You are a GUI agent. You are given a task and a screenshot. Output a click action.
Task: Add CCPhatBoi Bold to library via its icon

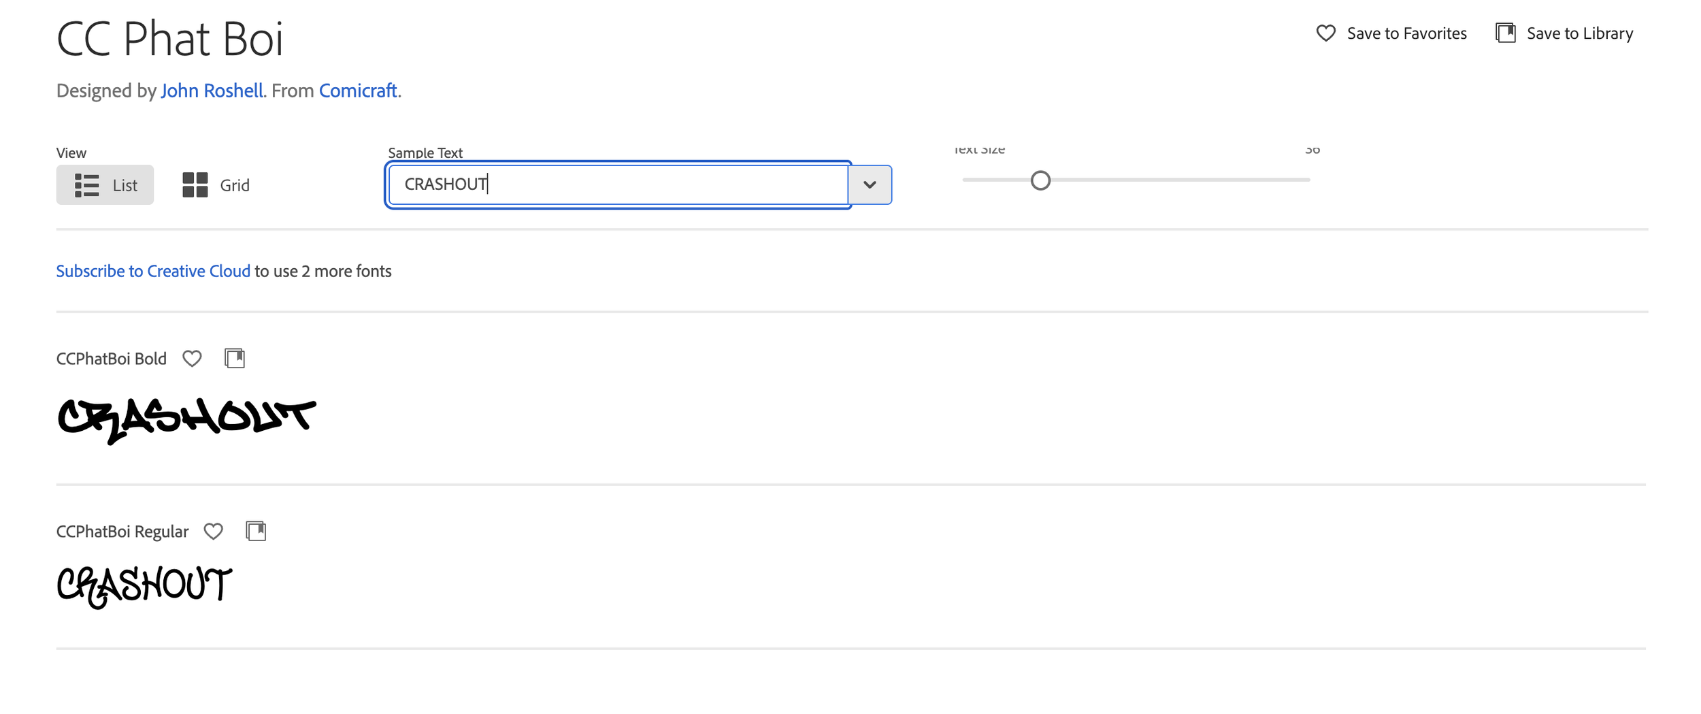pos(235,358)
